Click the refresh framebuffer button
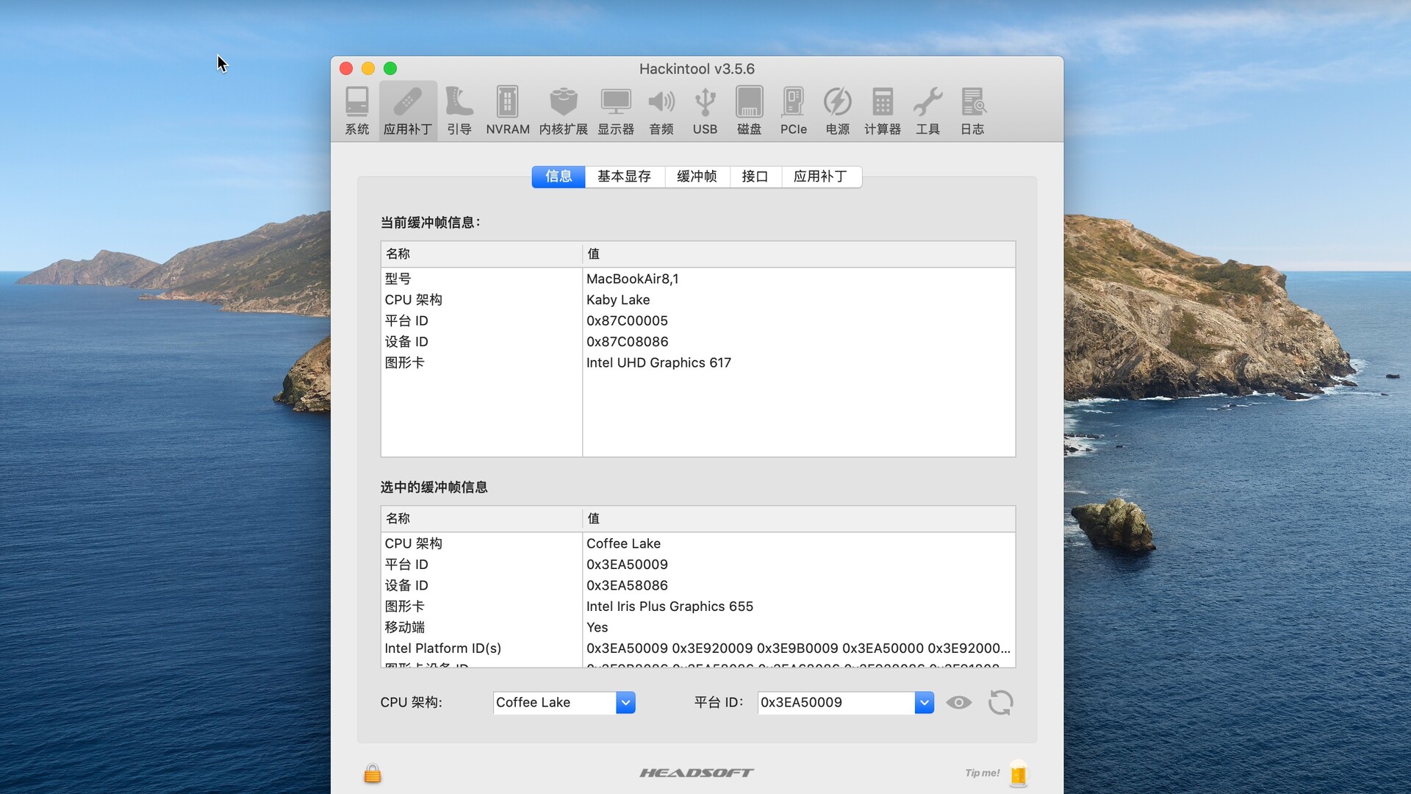Screen dimensions: 1411x794 pyautogui.click(x=1001, y=703)
